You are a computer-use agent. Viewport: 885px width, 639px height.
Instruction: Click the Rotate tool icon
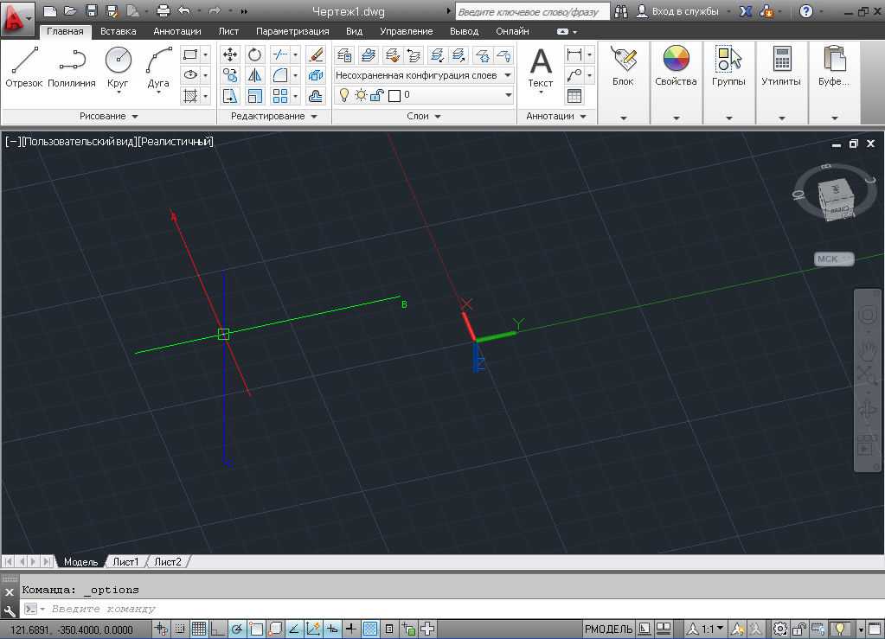pyautogui.click(x=255, y=54)
